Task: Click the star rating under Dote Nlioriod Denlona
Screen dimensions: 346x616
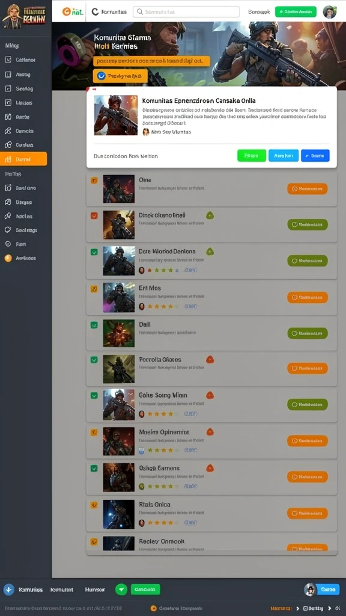Action: point(162,270)
